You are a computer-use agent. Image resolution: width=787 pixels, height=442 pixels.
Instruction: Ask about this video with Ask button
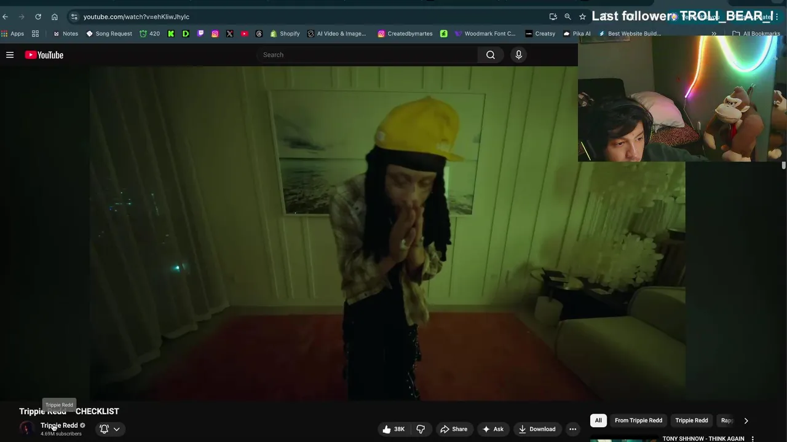click(x=493, y=429)
